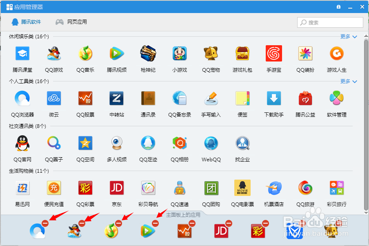Open the 微云 cloud app
The image size is (369, 246).
click(54, 98)
